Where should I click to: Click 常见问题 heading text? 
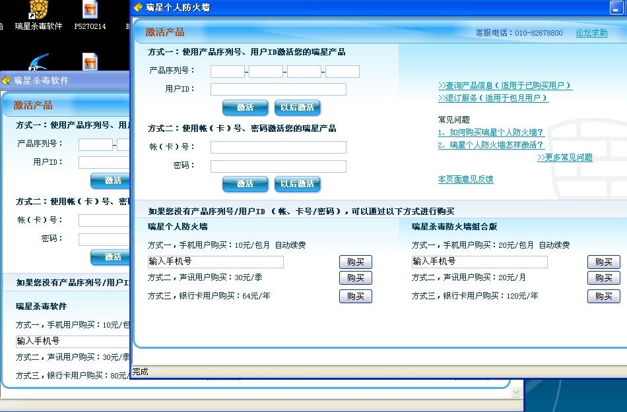(454, 120)
